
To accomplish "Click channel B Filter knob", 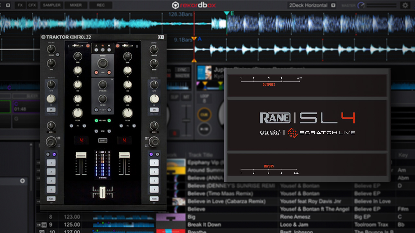I will [127, 113].
